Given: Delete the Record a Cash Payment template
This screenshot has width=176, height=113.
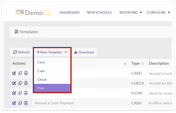Looking at the screenshot, I should click(26, 103).
